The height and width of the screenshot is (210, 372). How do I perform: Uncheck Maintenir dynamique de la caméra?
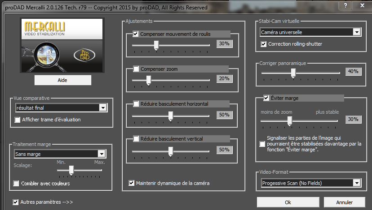pyautogui.click(x=132, y=183)
